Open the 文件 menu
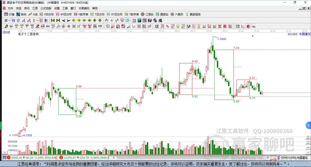311x167 pixels. click(x=10, y=8)
